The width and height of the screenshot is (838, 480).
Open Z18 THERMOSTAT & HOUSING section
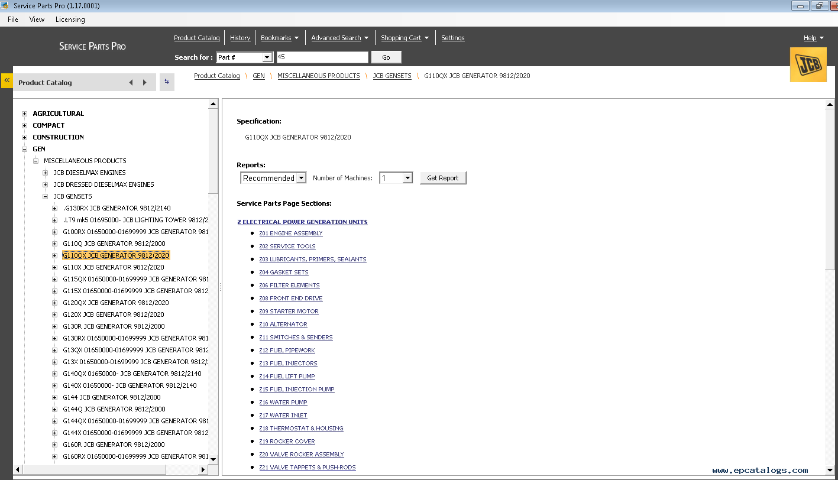(x=301, y=429)
